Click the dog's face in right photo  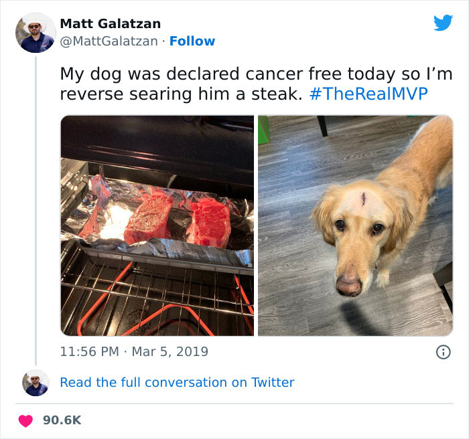(357, 236)
